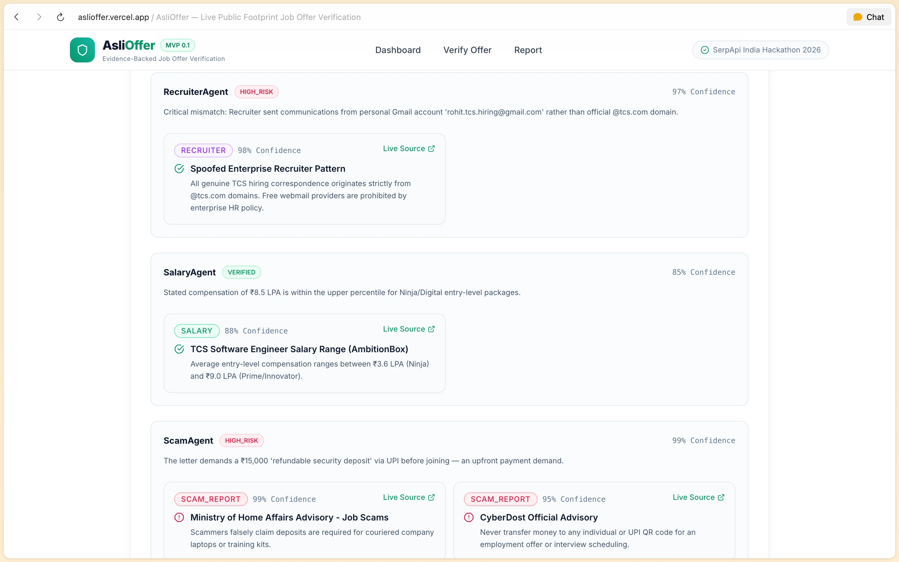Viewport: 899px width, 562px height.
Task: Click the SalaryAgent heading
Action: pos(189,273)
